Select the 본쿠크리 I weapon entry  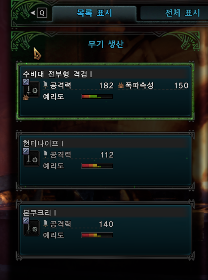click(105, 230)
